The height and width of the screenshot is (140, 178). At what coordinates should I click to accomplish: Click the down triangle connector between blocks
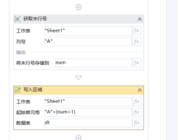[x=79, y=78]
